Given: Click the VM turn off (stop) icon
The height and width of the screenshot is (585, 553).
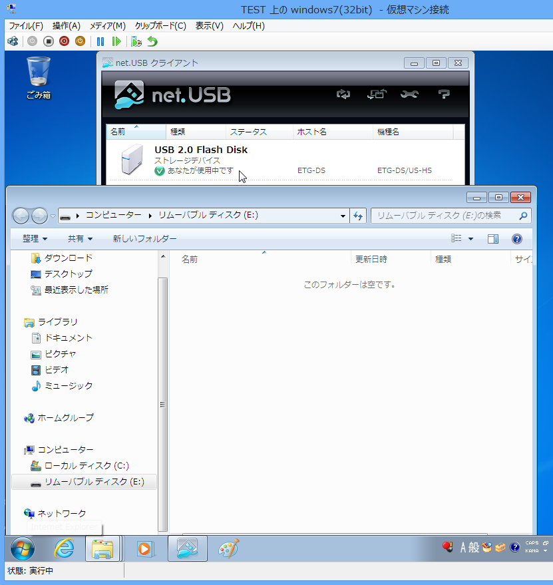Looking at the screenshot, I should point(49,41).
